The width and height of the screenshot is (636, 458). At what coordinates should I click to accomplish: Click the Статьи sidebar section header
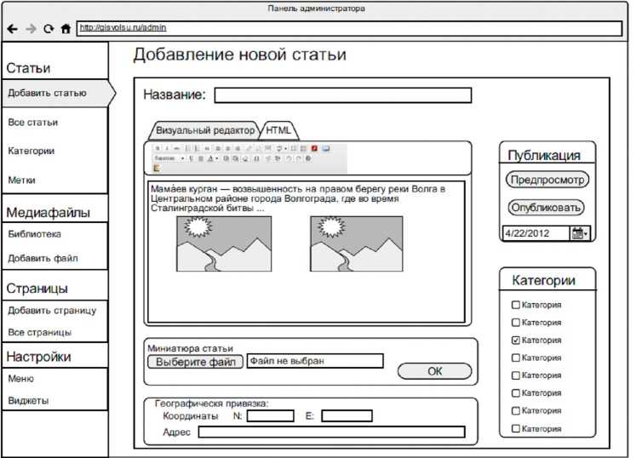click(x=28, y=68)
